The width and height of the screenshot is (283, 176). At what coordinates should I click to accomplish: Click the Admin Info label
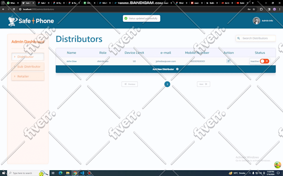267,21
